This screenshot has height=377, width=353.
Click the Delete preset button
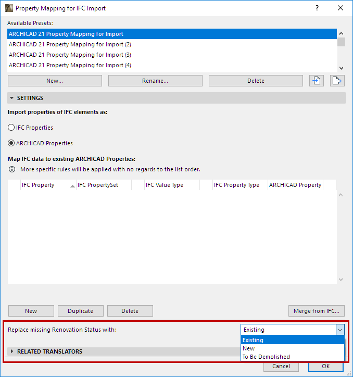pos(256,81)
